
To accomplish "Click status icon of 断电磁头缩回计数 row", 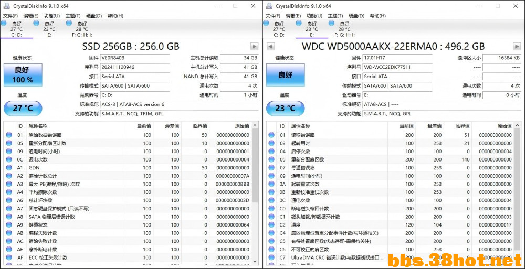I will point(271,209).
